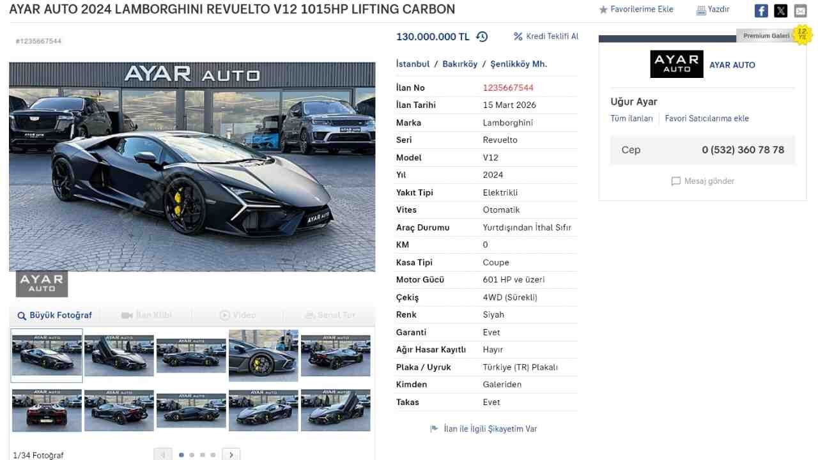Go to previous photo thumbnail page
The image size is (818, 460).
coord(163,455)
